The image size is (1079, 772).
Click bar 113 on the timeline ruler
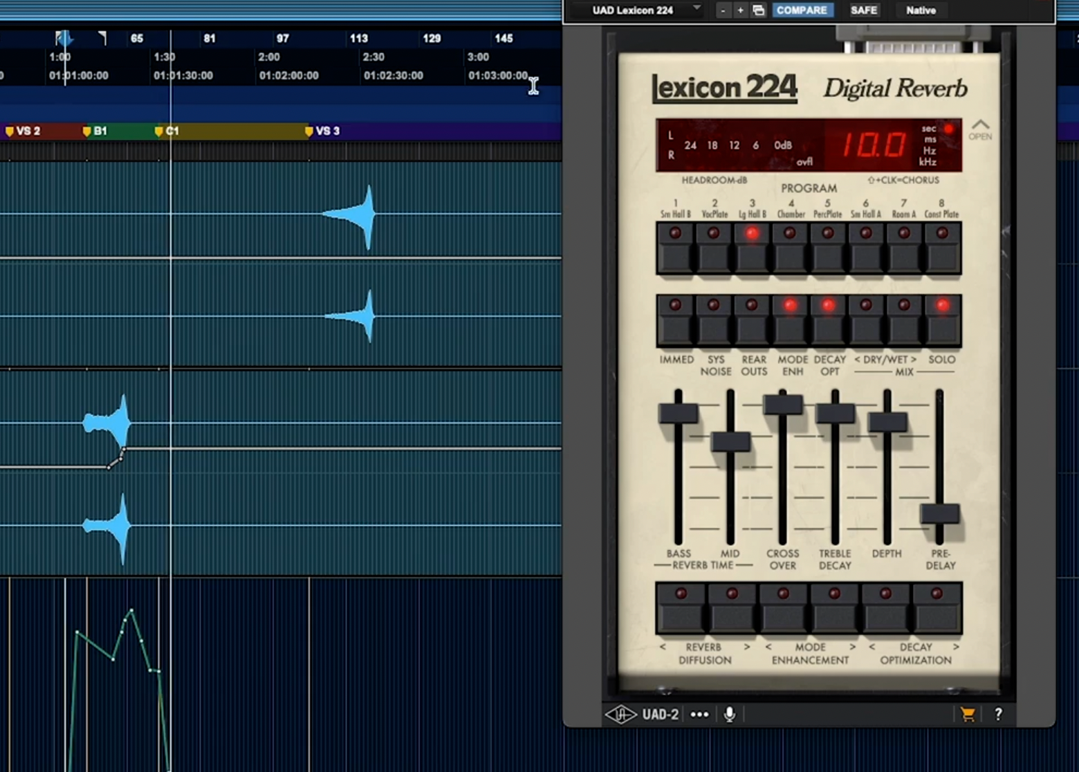click(x=358, y=39)
